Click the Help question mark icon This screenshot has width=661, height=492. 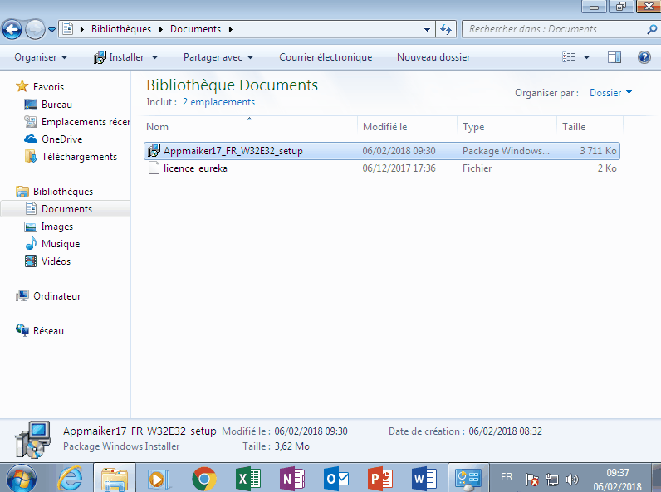coord(644,57)
